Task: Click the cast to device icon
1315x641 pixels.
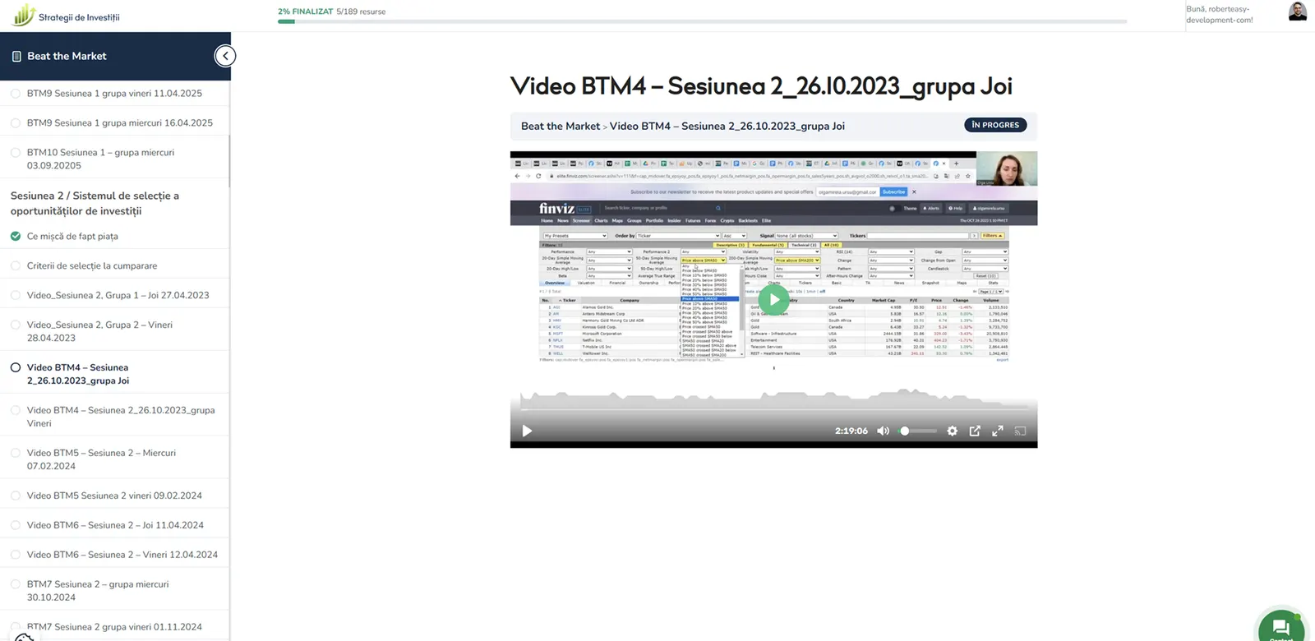Action: click(x=1020, y=431)
